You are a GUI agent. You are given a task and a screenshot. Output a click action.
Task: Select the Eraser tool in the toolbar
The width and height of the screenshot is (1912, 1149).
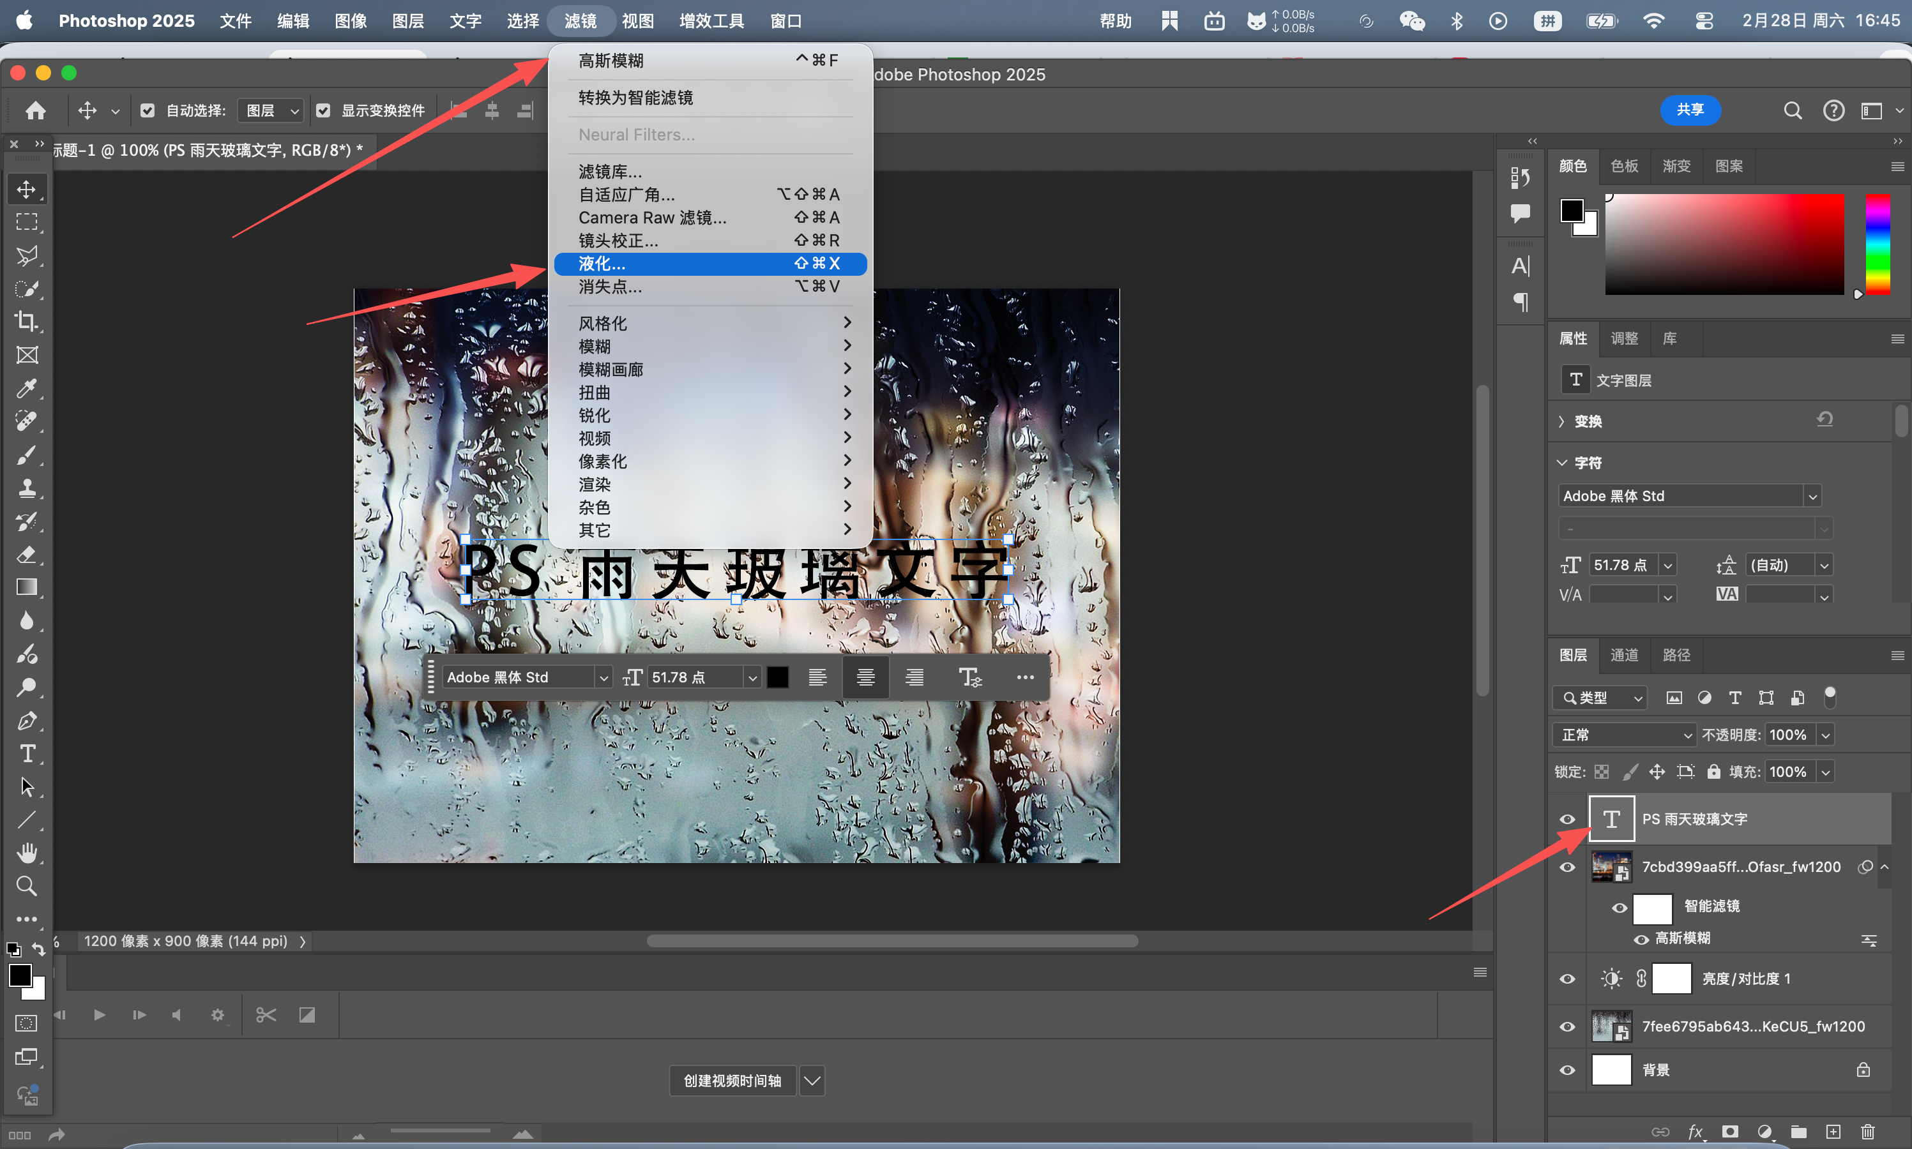pos(27,554)
